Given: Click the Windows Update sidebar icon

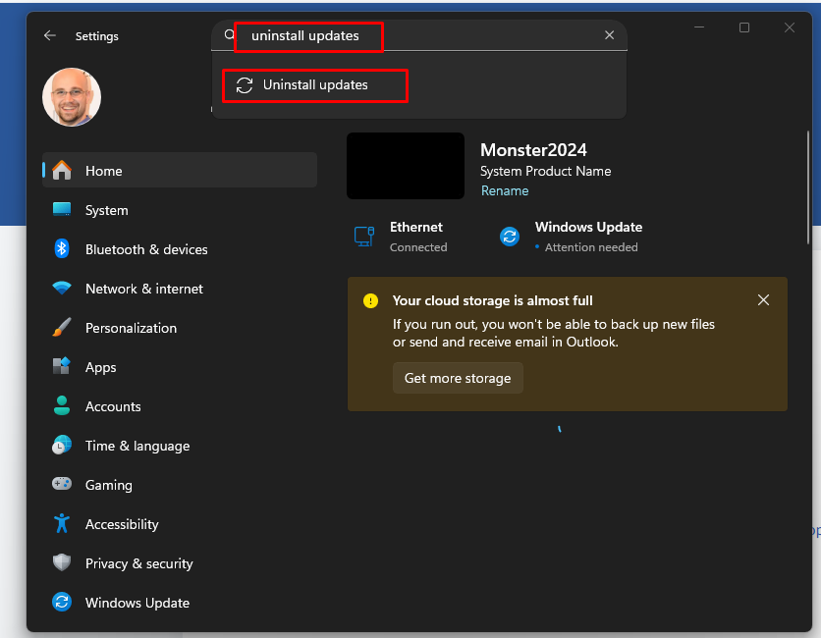Looking at the screenshot, I should pyautogui.click(x=62, y=602).
